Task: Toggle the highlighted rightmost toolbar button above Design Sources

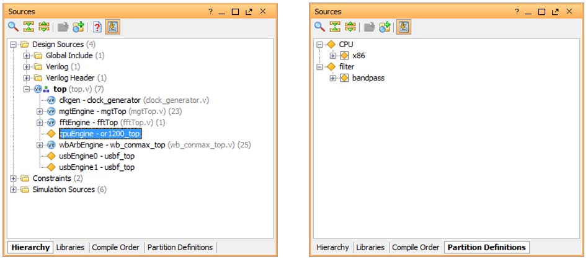Action: pyautogui.click(x=112, y=27)
